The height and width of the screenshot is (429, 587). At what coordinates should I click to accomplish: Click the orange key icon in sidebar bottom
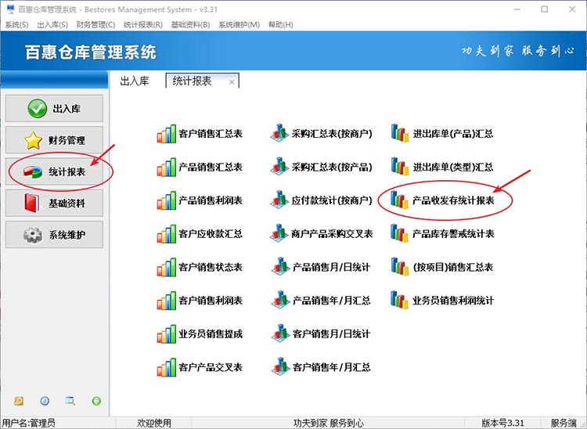pos(19,401)
